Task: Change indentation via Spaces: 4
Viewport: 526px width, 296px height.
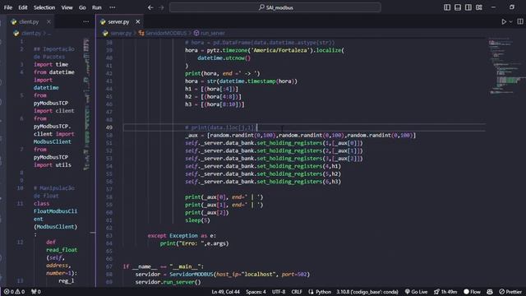Action: point(256,292)
